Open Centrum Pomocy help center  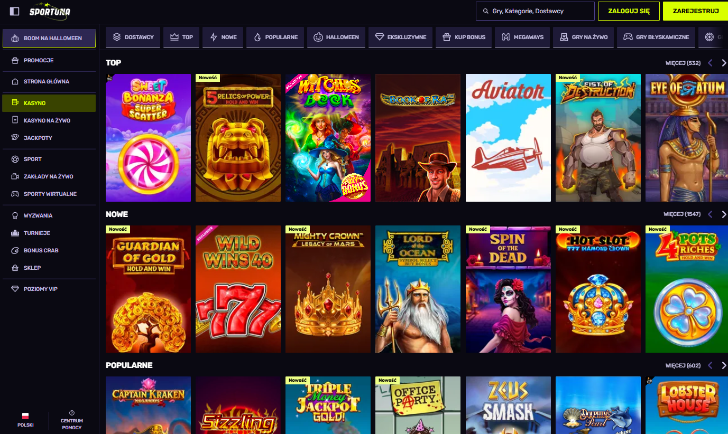click(x=72, y=420)
